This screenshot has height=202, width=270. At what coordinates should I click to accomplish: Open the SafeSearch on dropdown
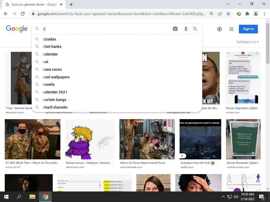coord(247,42)
